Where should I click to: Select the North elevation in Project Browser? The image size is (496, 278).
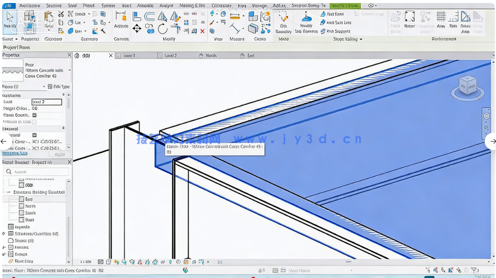(x=30, y=206)
